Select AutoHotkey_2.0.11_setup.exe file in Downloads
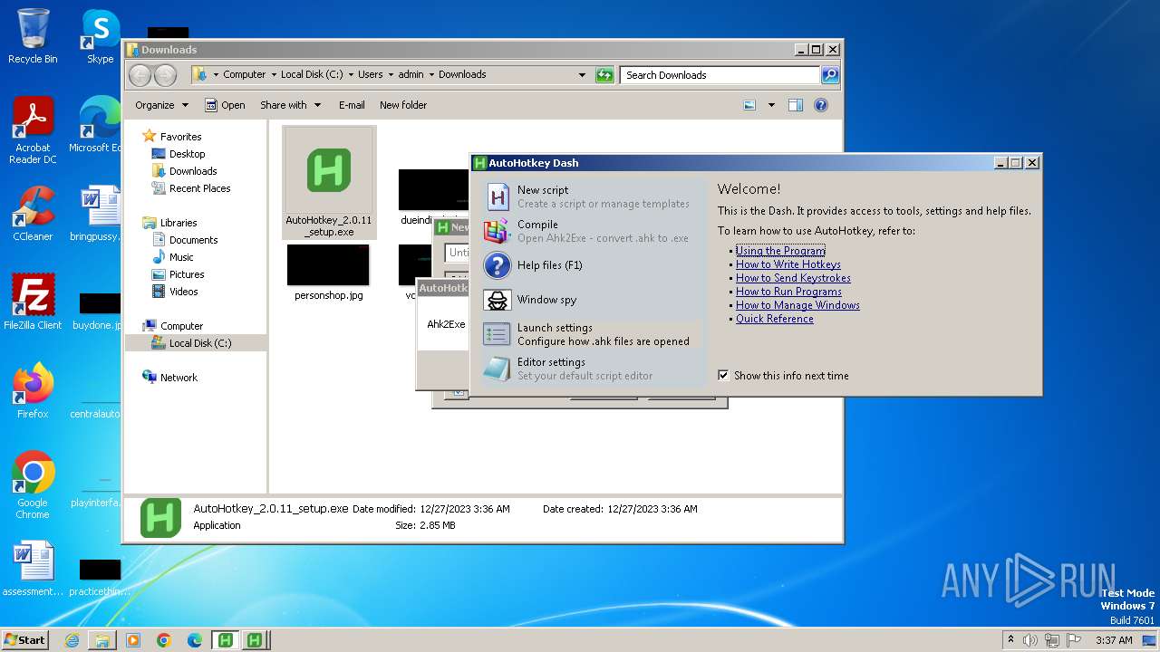The image size is (1160, 652). tap(328, 182)
